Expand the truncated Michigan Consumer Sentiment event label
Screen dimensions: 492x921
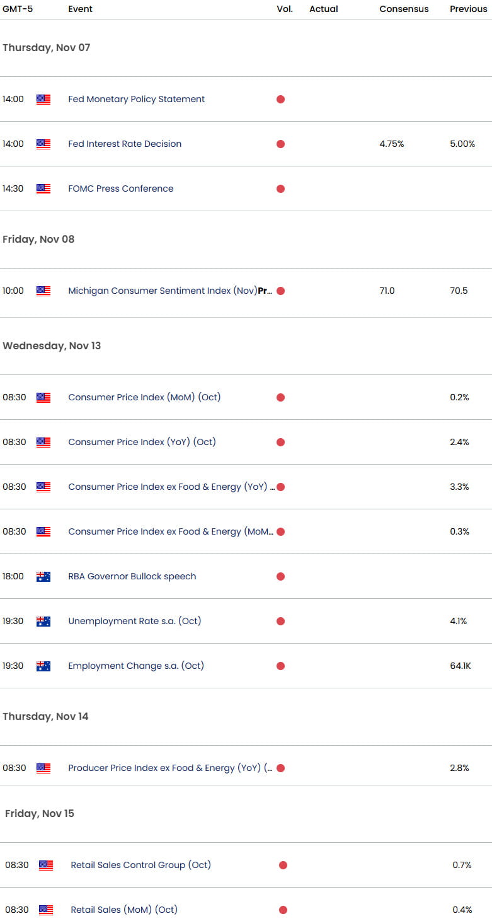click(270, 291)
